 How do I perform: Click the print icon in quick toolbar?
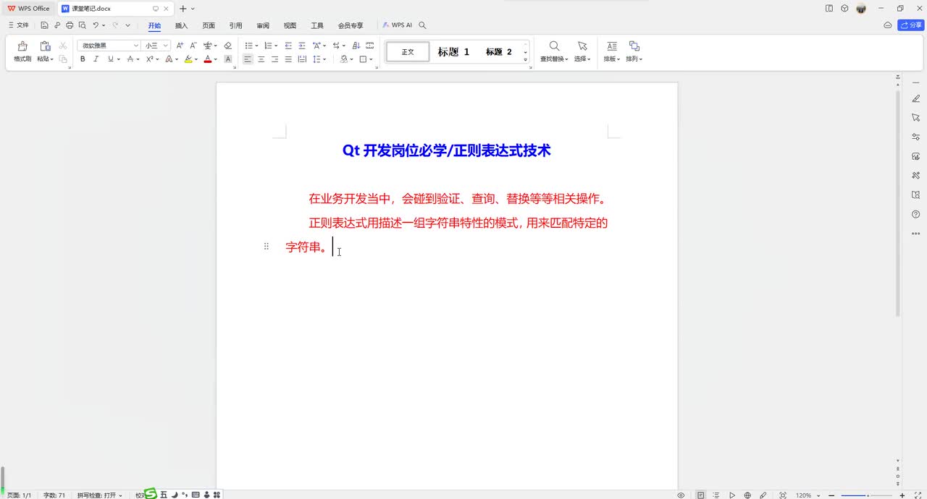[70, 25]
